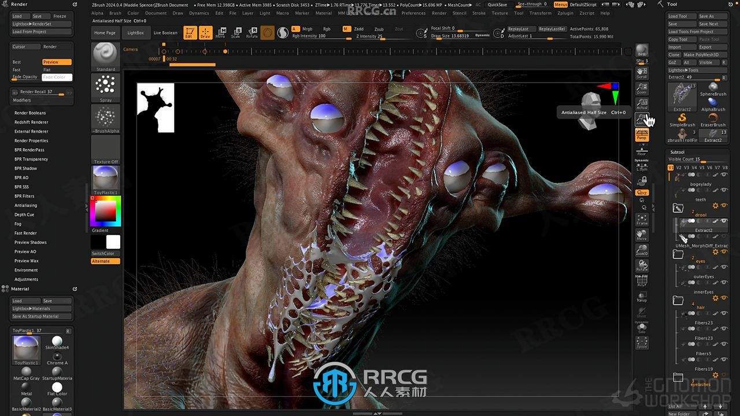The height and width of the screenshot is (416, 740).
Task: Select the EraserBrush tool
Action: pos(713,120)
